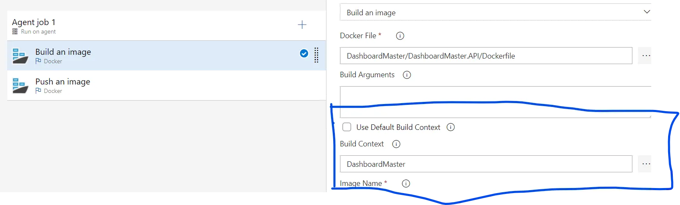This screenshot has width=680, height=205.
Task: Open the Build an image command dropdown
Action: click(x=496, y=12)
